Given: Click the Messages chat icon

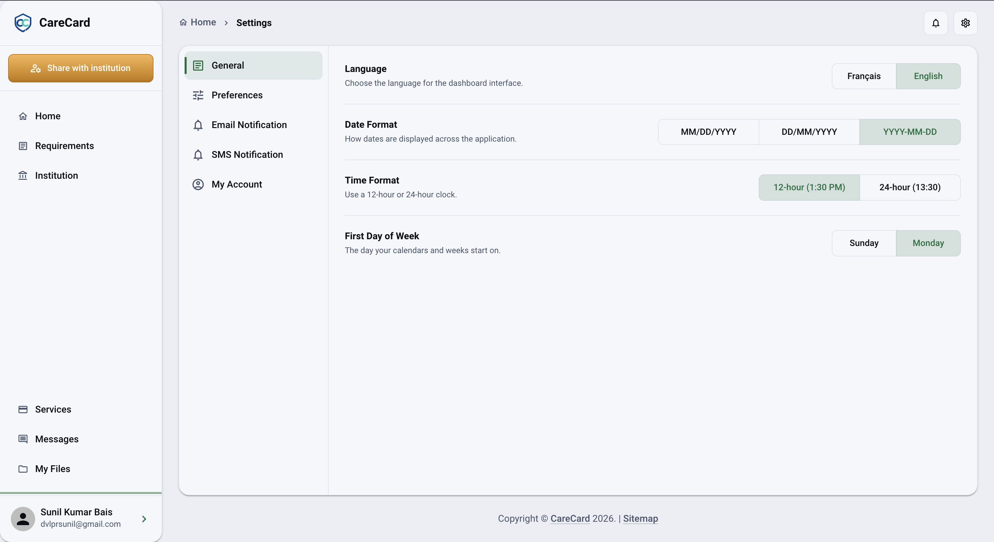Looking at the screenshot, I should pos(23,439).
